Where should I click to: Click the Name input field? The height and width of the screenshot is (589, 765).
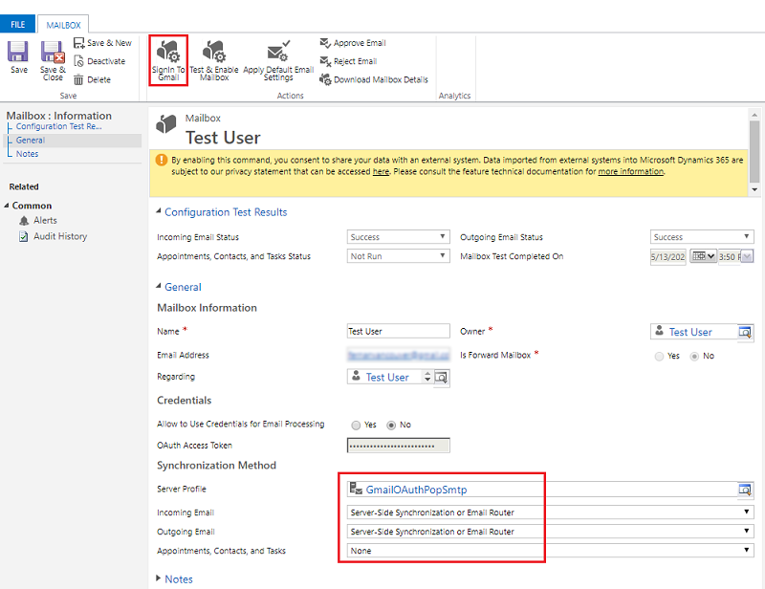coord(398,332)
